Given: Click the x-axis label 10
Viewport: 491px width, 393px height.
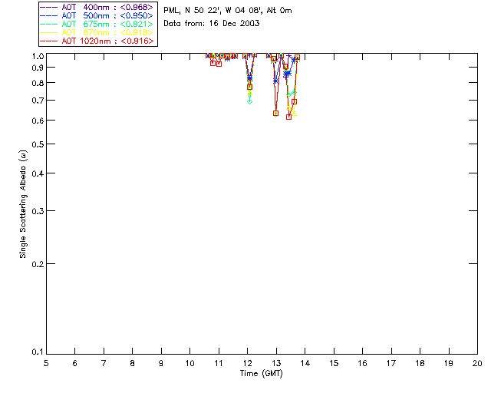Looking at the screenshot, I should pos(189,363).
